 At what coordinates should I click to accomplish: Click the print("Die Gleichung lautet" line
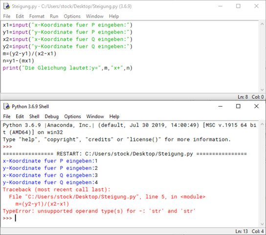point(67,68)
